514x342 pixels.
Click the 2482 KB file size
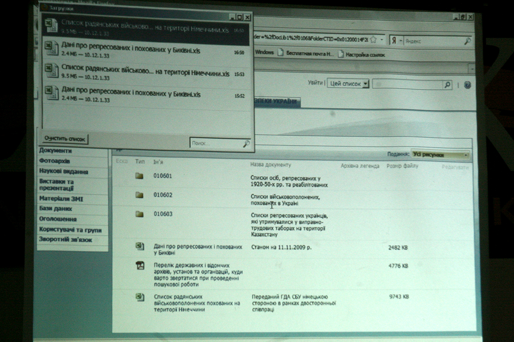tap(398, 248)
